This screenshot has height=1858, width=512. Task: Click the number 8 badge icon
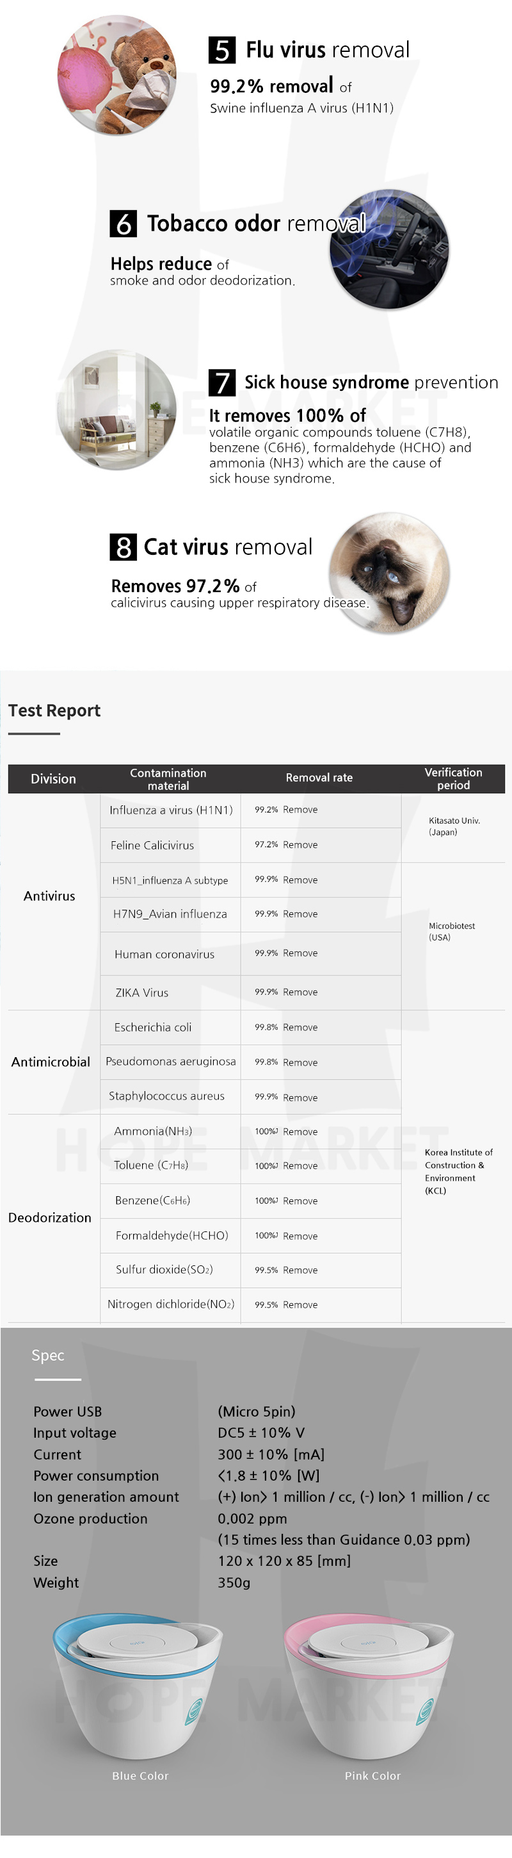pyautogui.click(x=123, y=547)
